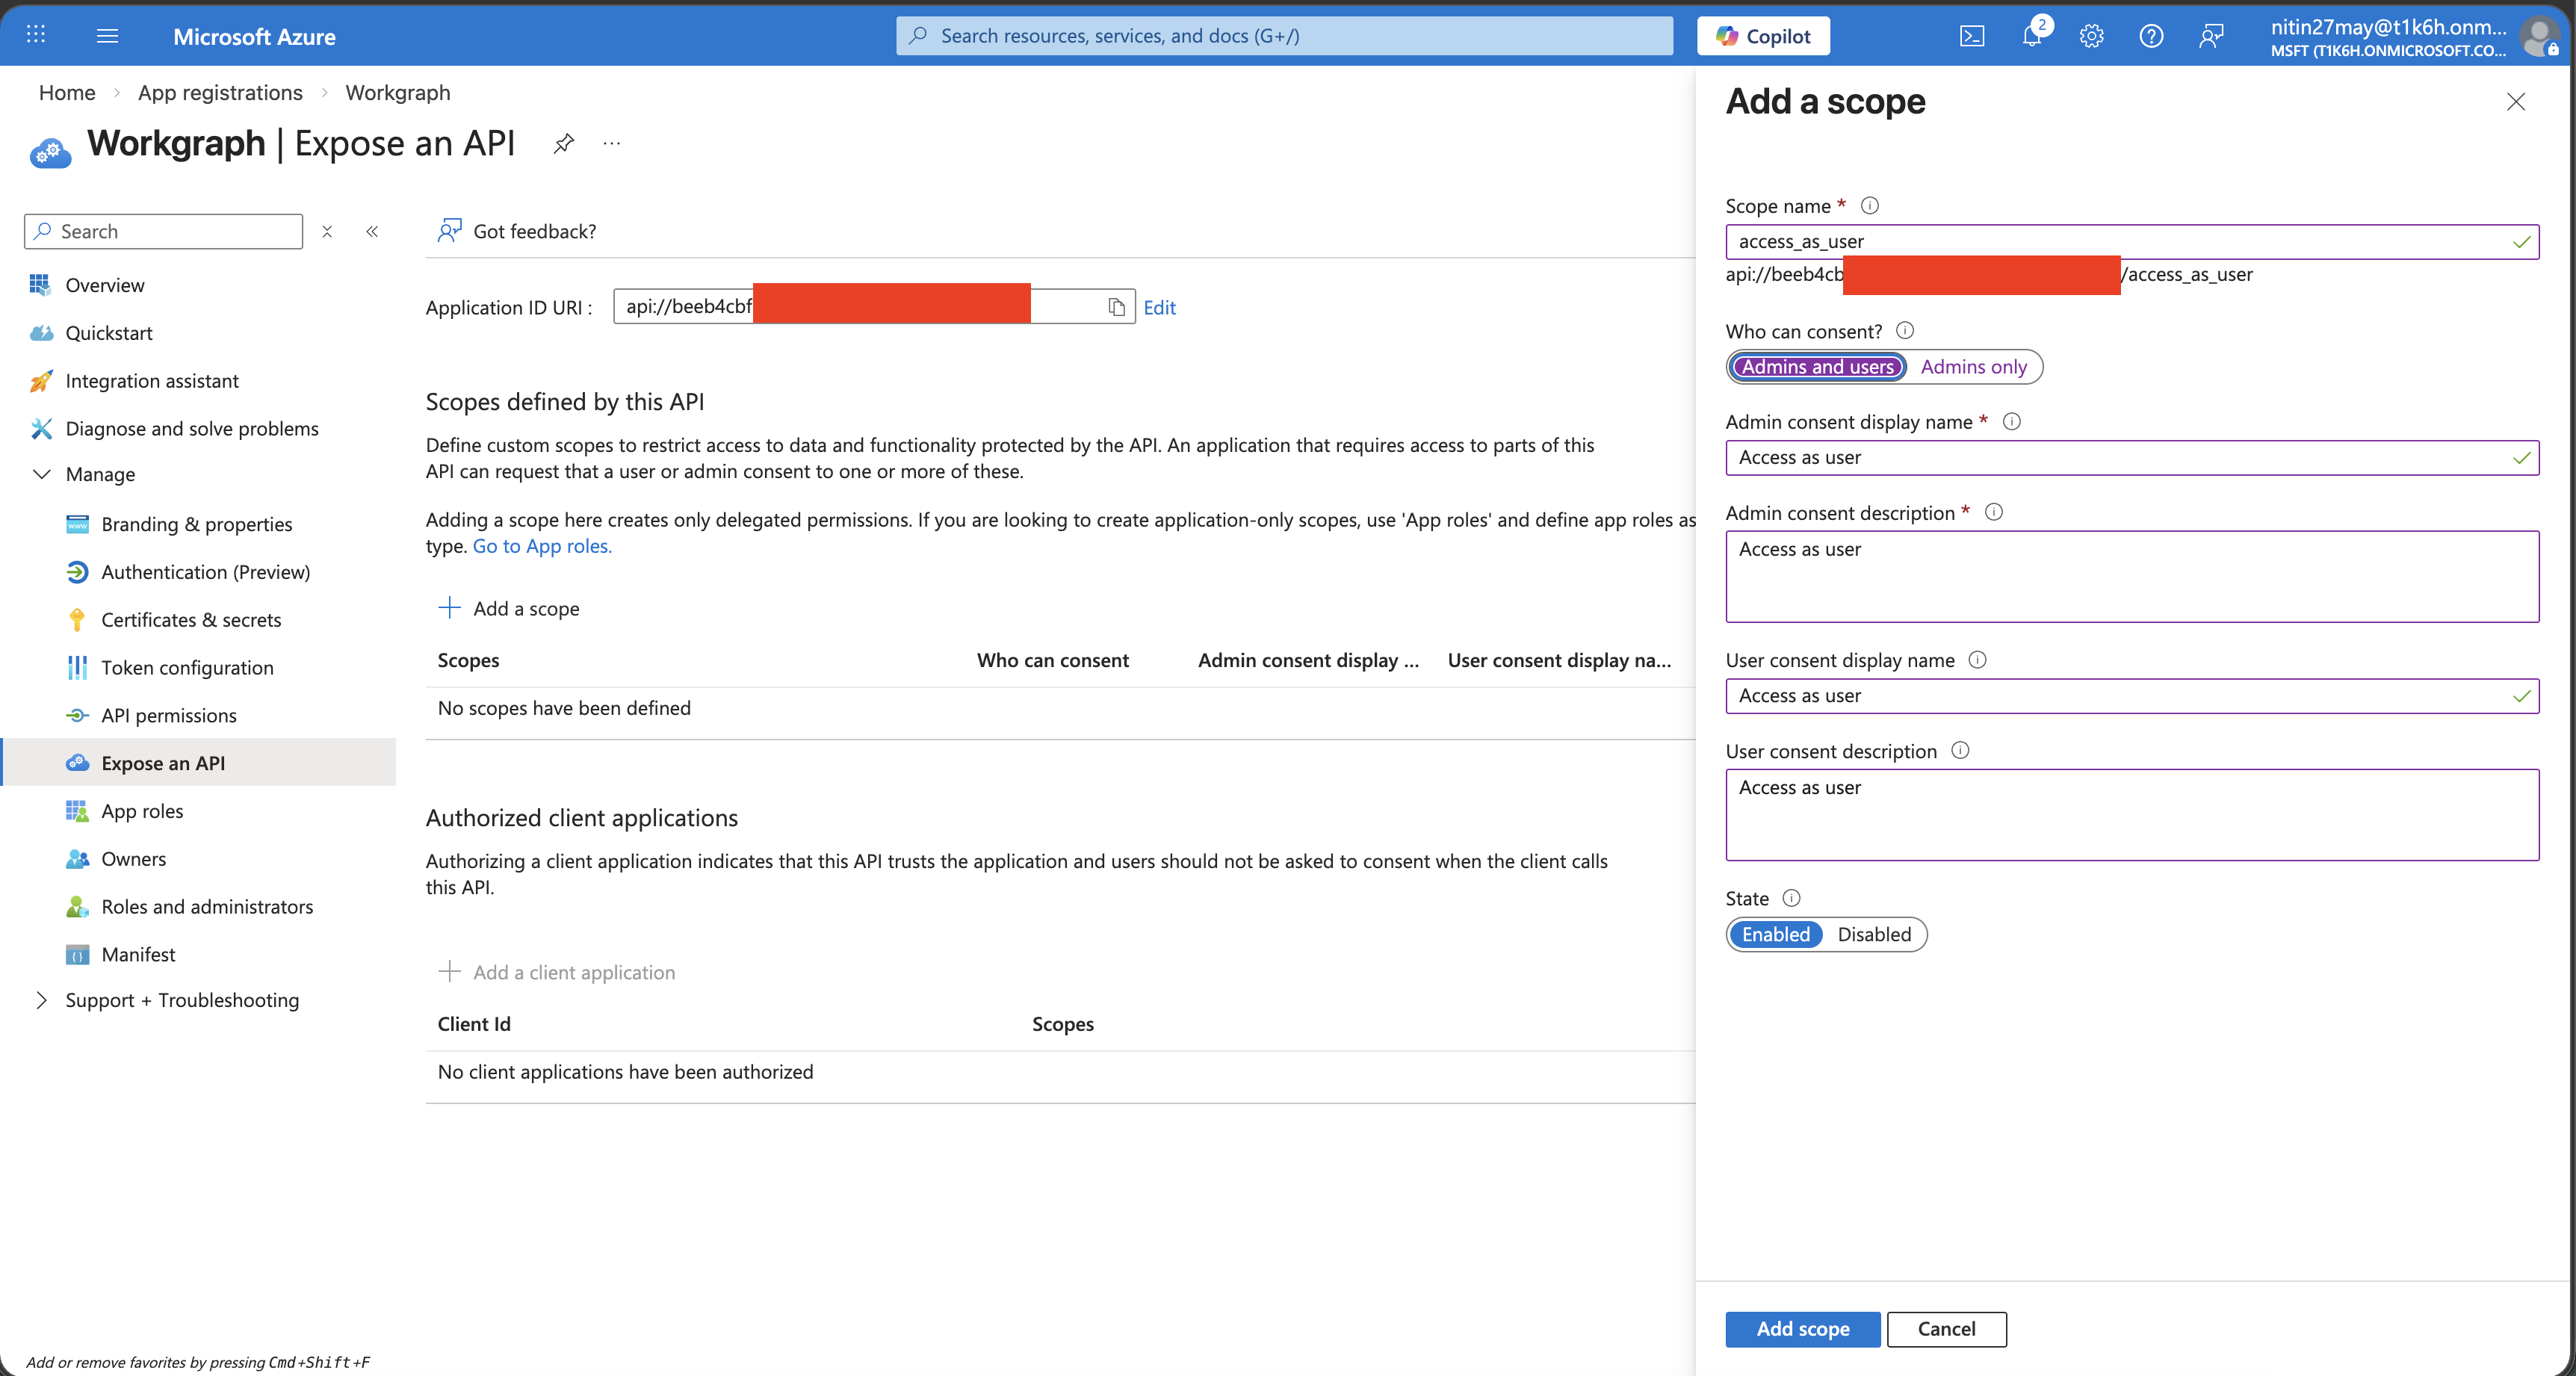
Task: Click the Copilot button
Action: point(1763,36)
